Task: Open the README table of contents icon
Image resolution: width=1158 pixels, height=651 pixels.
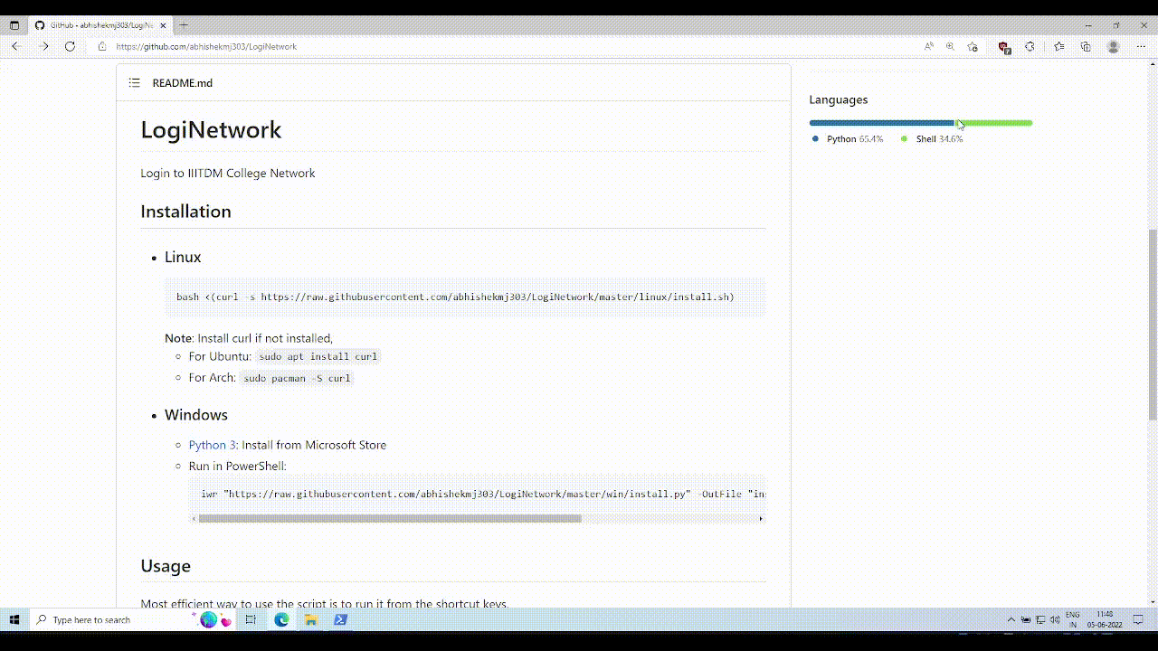Action: point(134,82)
